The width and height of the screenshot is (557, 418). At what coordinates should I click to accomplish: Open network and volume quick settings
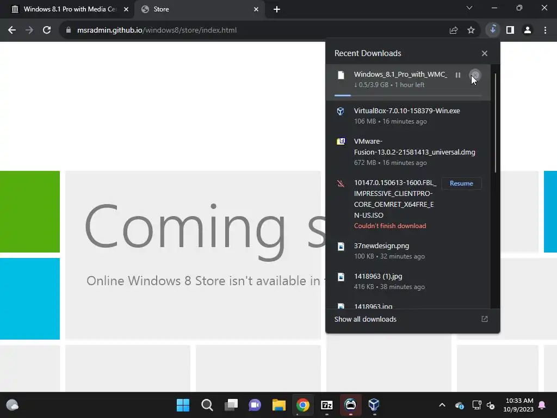point(484,405)
